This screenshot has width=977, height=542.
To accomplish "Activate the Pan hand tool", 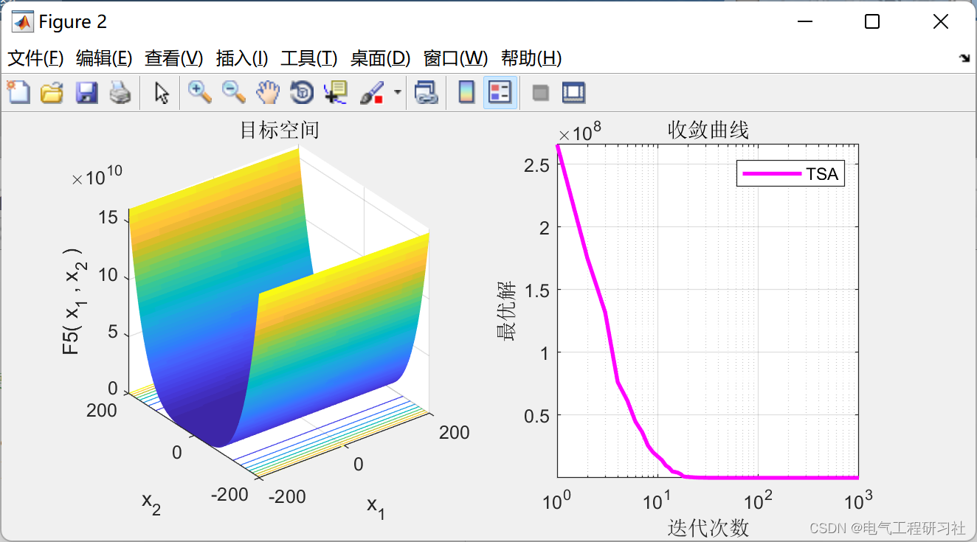I will pyautogui.click(x=267, y=92).
